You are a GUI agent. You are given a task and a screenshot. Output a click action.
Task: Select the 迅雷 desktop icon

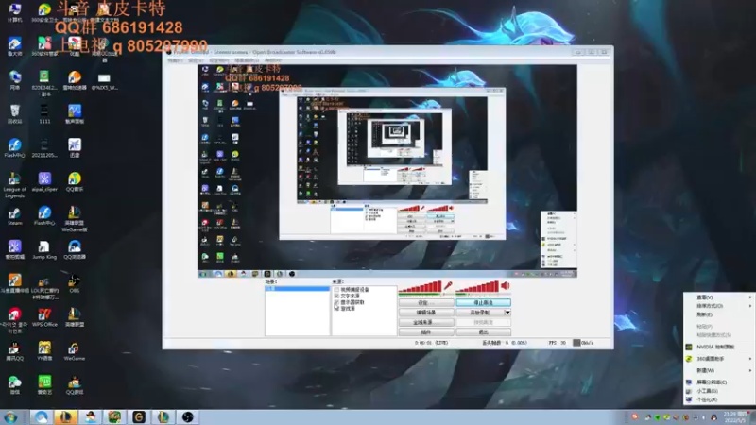pyautogui.click(x=75, y=148)
